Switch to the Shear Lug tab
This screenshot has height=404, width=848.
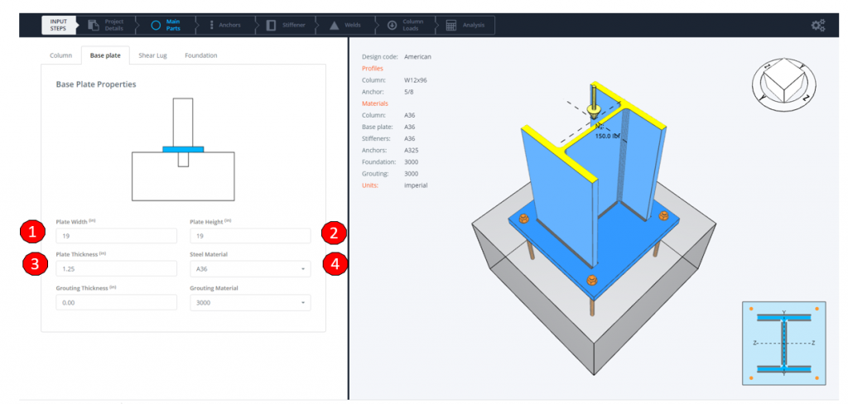[x=152, y=55]
